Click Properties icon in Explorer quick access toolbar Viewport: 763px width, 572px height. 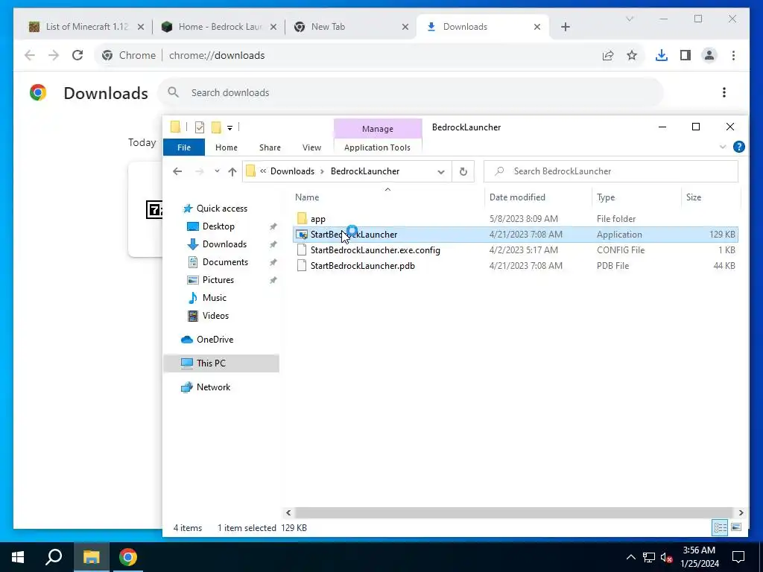point(200,127)
